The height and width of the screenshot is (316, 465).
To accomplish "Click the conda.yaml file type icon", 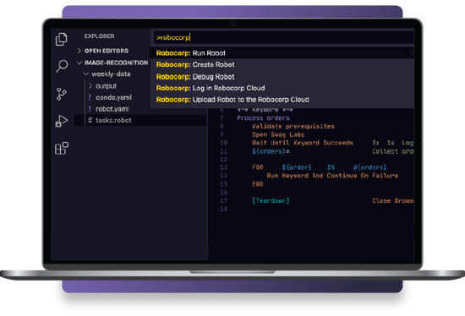I will pyautogui.click(x=90, y=97).
